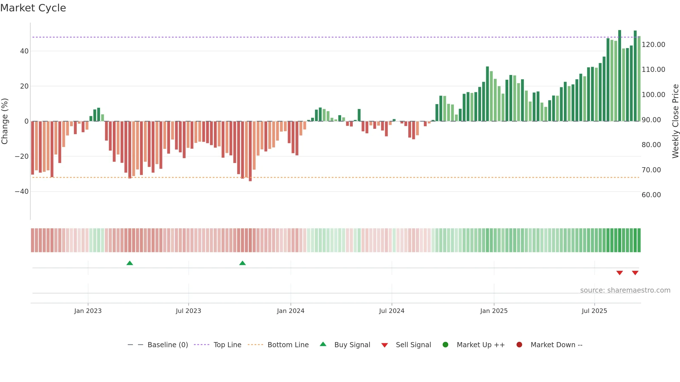Toggle the Market Up ++ legend item
This screenshot has width=680, height=382.
click(x=474, y=345)
